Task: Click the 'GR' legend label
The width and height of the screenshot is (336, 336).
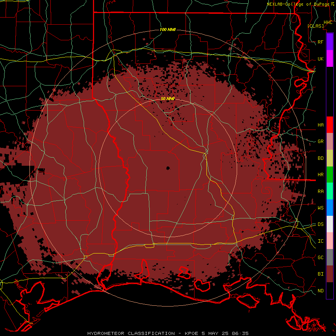Action: (321, 141)
